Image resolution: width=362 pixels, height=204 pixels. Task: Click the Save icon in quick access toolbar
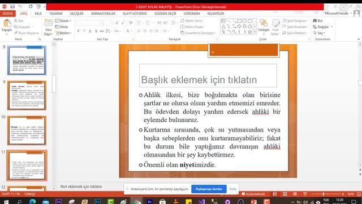12,7
